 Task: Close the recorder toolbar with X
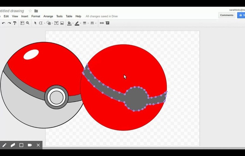(38, 145)
